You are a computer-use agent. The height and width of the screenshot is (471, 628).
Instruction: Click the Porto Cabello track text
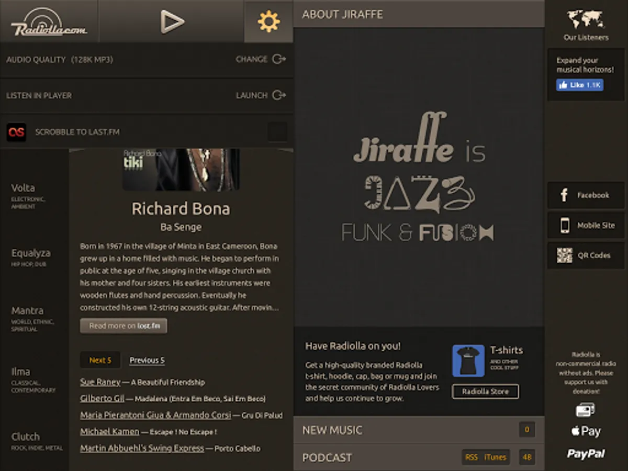tap(237, 448)
